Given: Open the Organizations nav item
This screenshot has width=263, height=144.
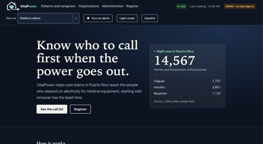Looking at the screenshot, I should point(88,6).
